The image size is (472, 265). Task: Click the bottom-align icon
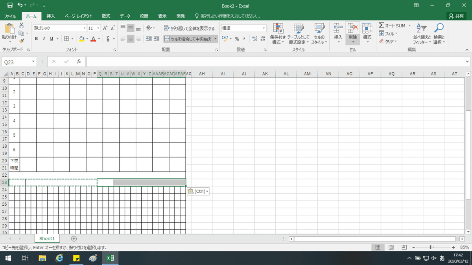point(138,28)
